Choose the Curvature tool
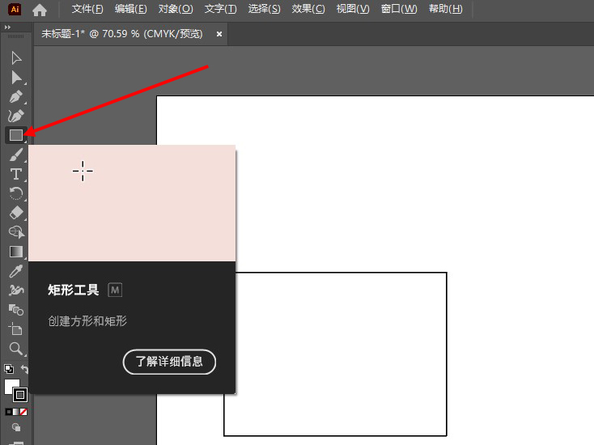Image resolution: width=594 pixels, height=445 pixels. point(15,117)
